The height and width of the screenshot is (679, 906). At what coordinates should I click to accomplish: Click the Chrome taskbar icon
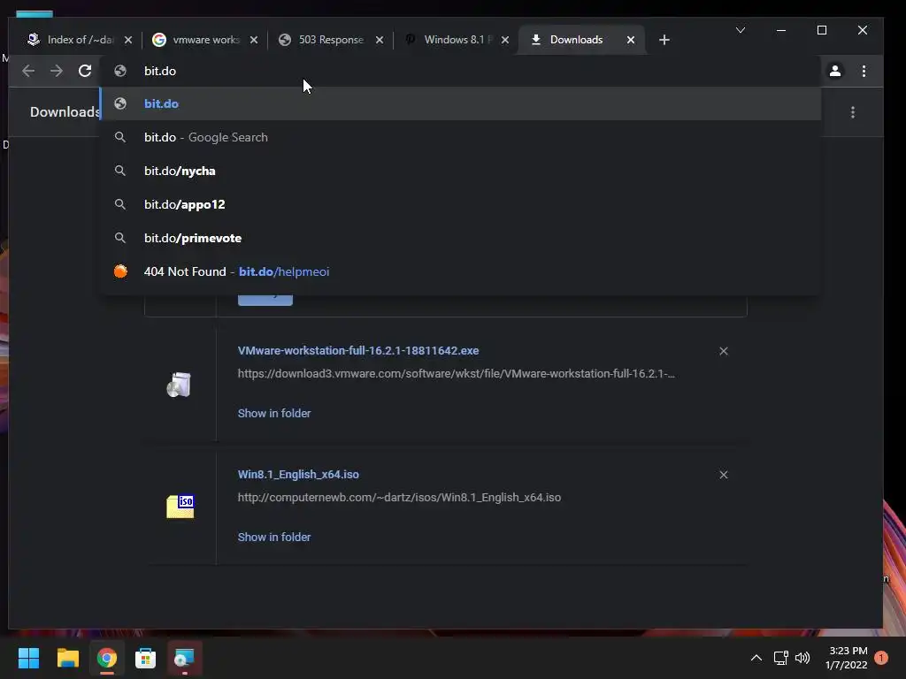pyautogui.click(x=106, y=658)
